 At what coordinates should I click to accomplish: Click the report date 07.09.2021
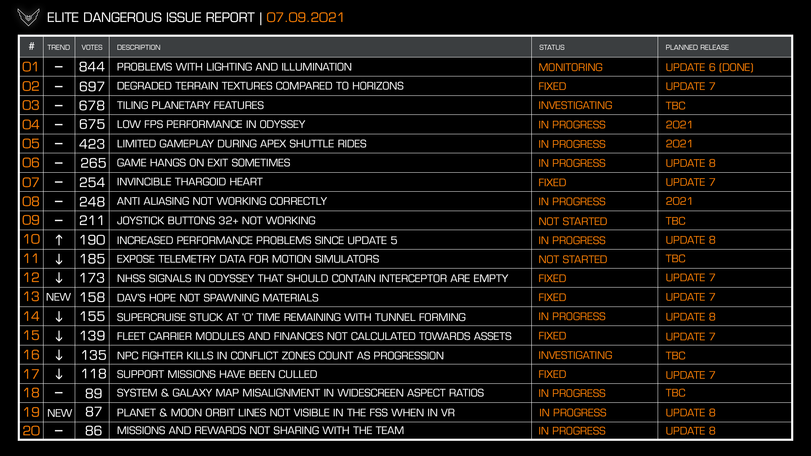coord(305,17)
